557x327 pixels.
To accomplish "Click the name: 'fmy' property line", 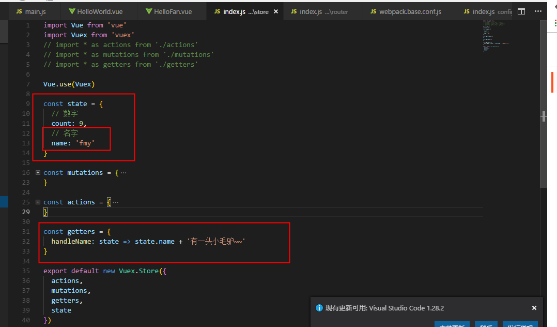I will (73, 143).
